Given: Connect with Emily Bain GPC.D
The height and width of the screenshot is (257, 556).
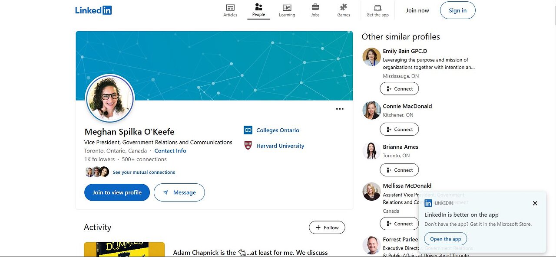Looking at the screenshot, I should point(399,89).
